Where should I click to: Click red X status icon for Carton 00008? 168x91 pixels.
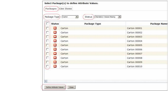coord(55,58)
